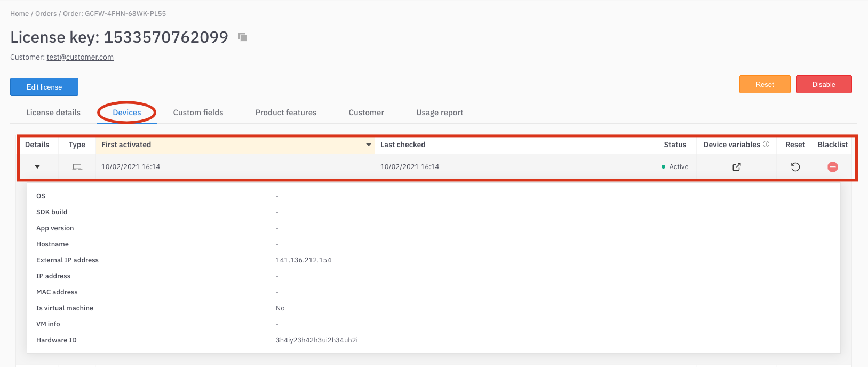Screen dimensions: 868x367
Task: Click the device reset circular arrow icon
Action: point(795,167)
